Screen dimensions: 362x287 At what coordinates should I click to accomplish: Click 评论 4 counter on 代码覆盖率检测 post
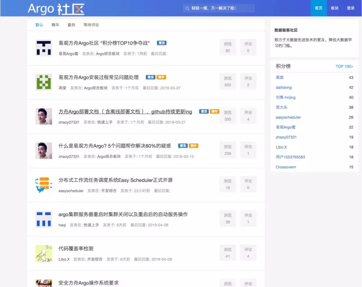pos(248,253)
